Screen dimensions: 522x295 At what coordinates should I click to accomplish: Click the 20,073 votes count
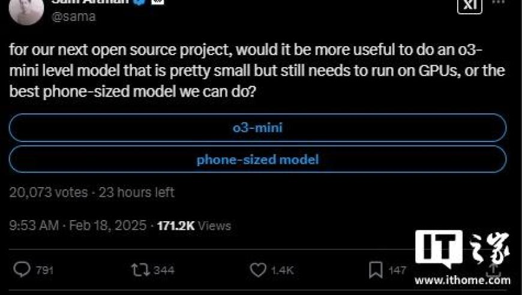click(49, 192)
